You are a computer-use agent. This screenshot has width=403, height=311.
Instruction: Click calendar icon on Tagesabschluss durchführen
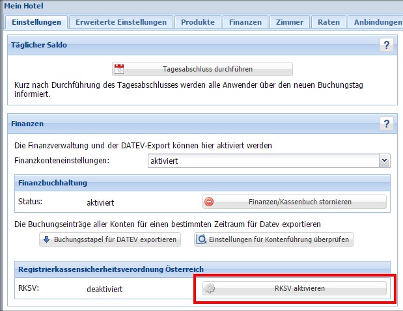tap(119, 69)
